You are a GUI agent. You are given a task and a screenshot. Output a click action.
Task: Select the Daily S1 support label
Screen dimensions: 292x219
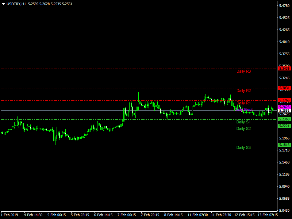[x=243, y=122]
